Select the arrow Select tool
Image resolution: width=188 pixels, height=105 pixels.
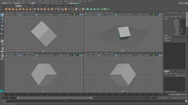pos(2,15)
